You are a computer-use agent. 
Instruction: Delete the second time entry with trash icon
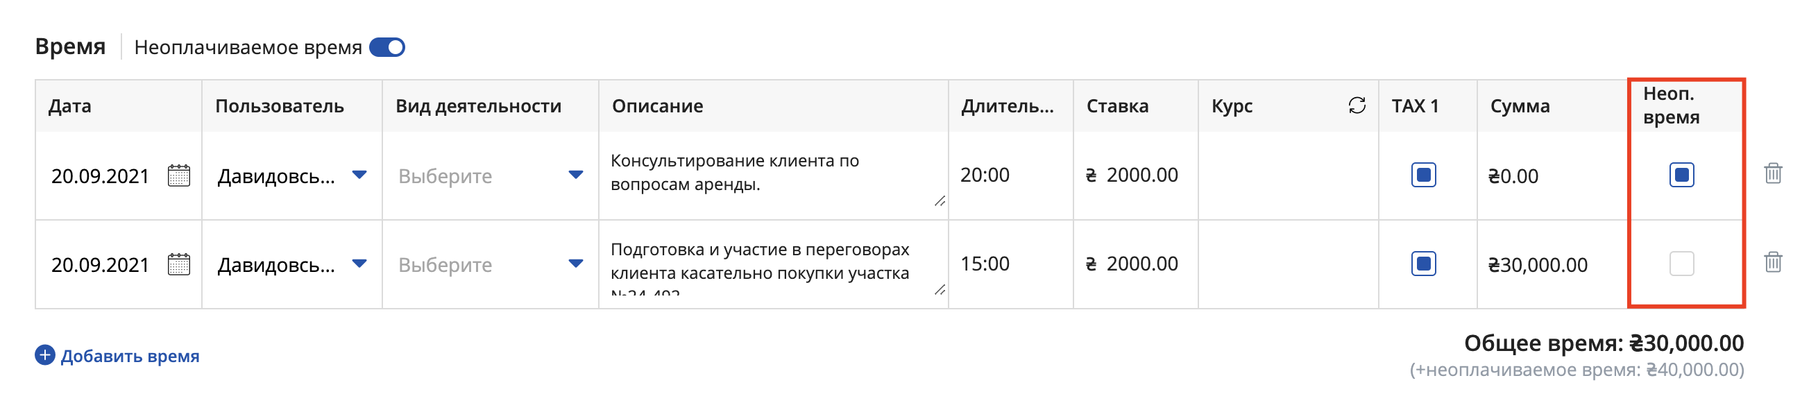pos(1773,262)
